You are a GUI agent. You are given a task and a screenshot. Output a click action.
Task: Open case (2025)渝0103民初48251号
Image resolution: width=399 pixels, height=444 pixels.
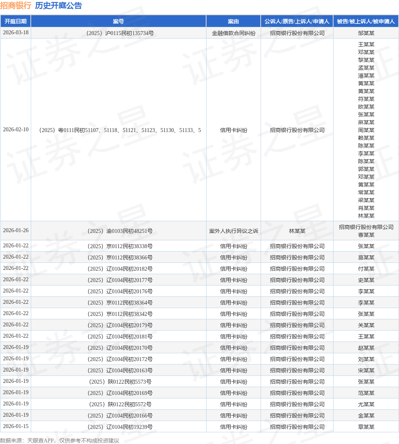coord(118,231)
